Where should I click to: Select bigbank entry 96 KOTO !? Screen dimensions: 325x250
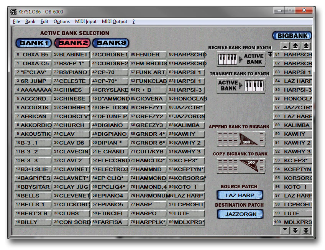293,187
